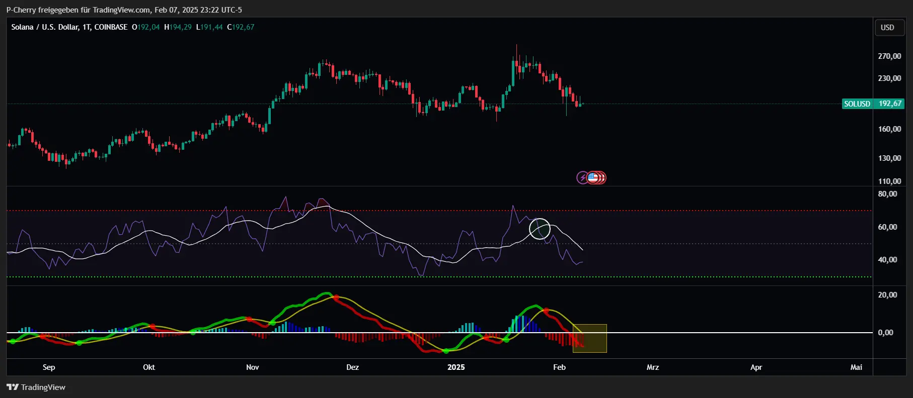Click the Feb label on time axis

pyautogui.click(x=559, y=367)
